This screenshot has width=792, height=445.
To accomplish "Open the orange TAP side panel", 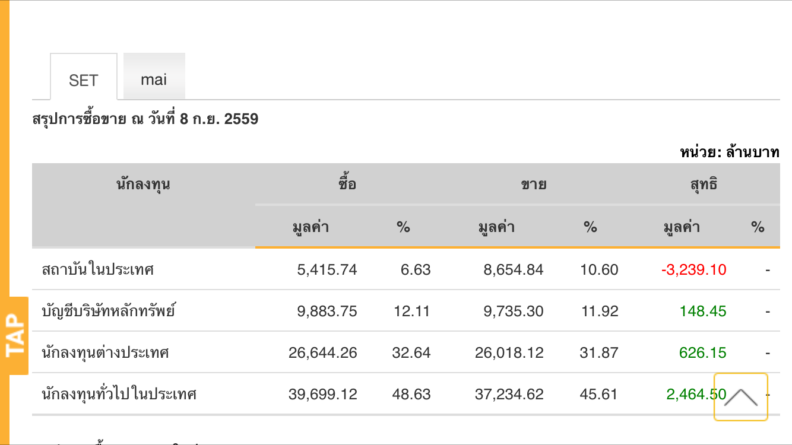I will pos(15,336).
